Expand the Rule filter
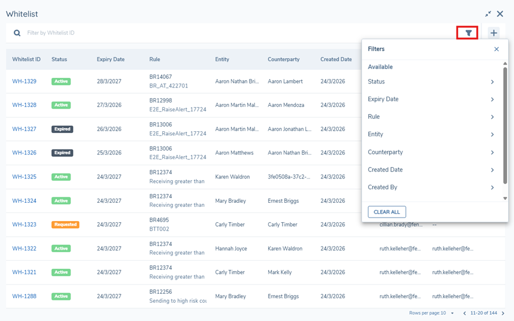This screenshot has width=514, height=321. pos(431,116)
